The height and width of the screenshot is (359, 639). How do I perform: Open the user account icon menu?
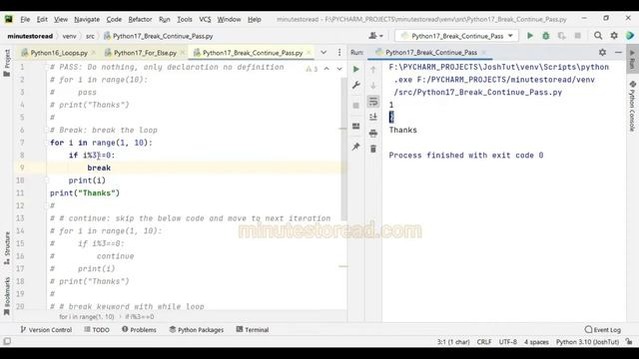tap(375, 36)
